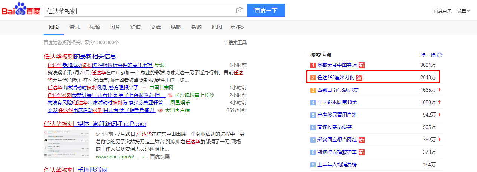Switch to the 地图 tab
The width and height of the screenshot is (477, 172).
(x=217, y=27)
